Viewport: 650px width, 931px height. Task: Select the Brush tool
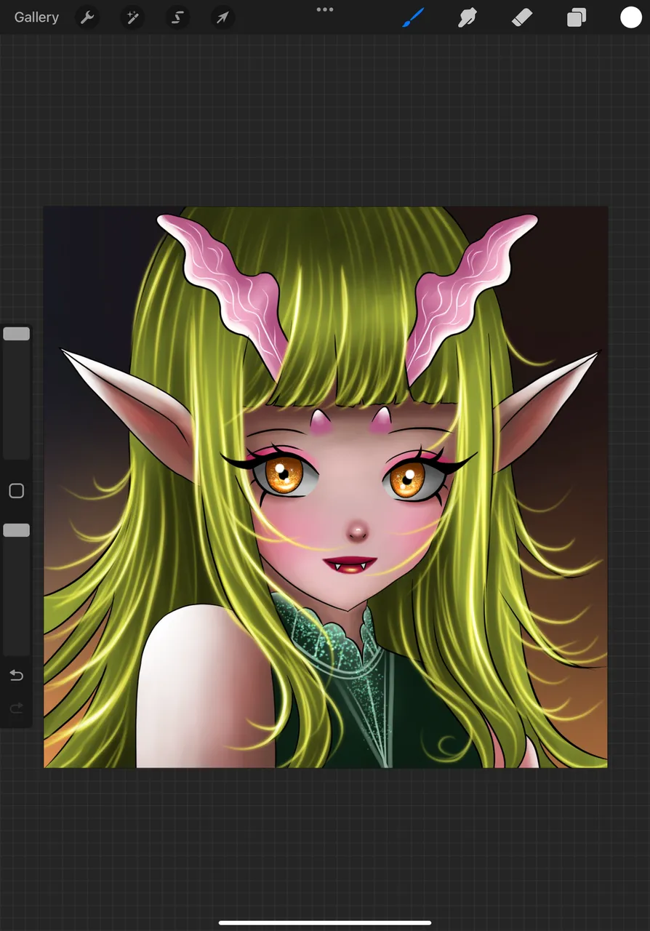413,17
